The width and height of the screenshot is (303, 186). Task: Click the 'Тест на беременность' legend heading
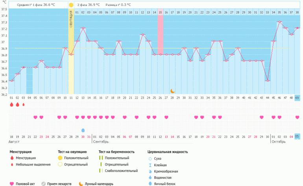[116, 151]
